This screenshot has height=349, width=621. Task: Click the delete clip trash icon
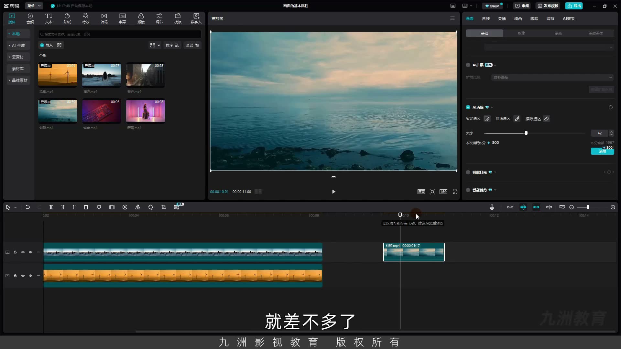pyautogui.click(x=86, y=207)
